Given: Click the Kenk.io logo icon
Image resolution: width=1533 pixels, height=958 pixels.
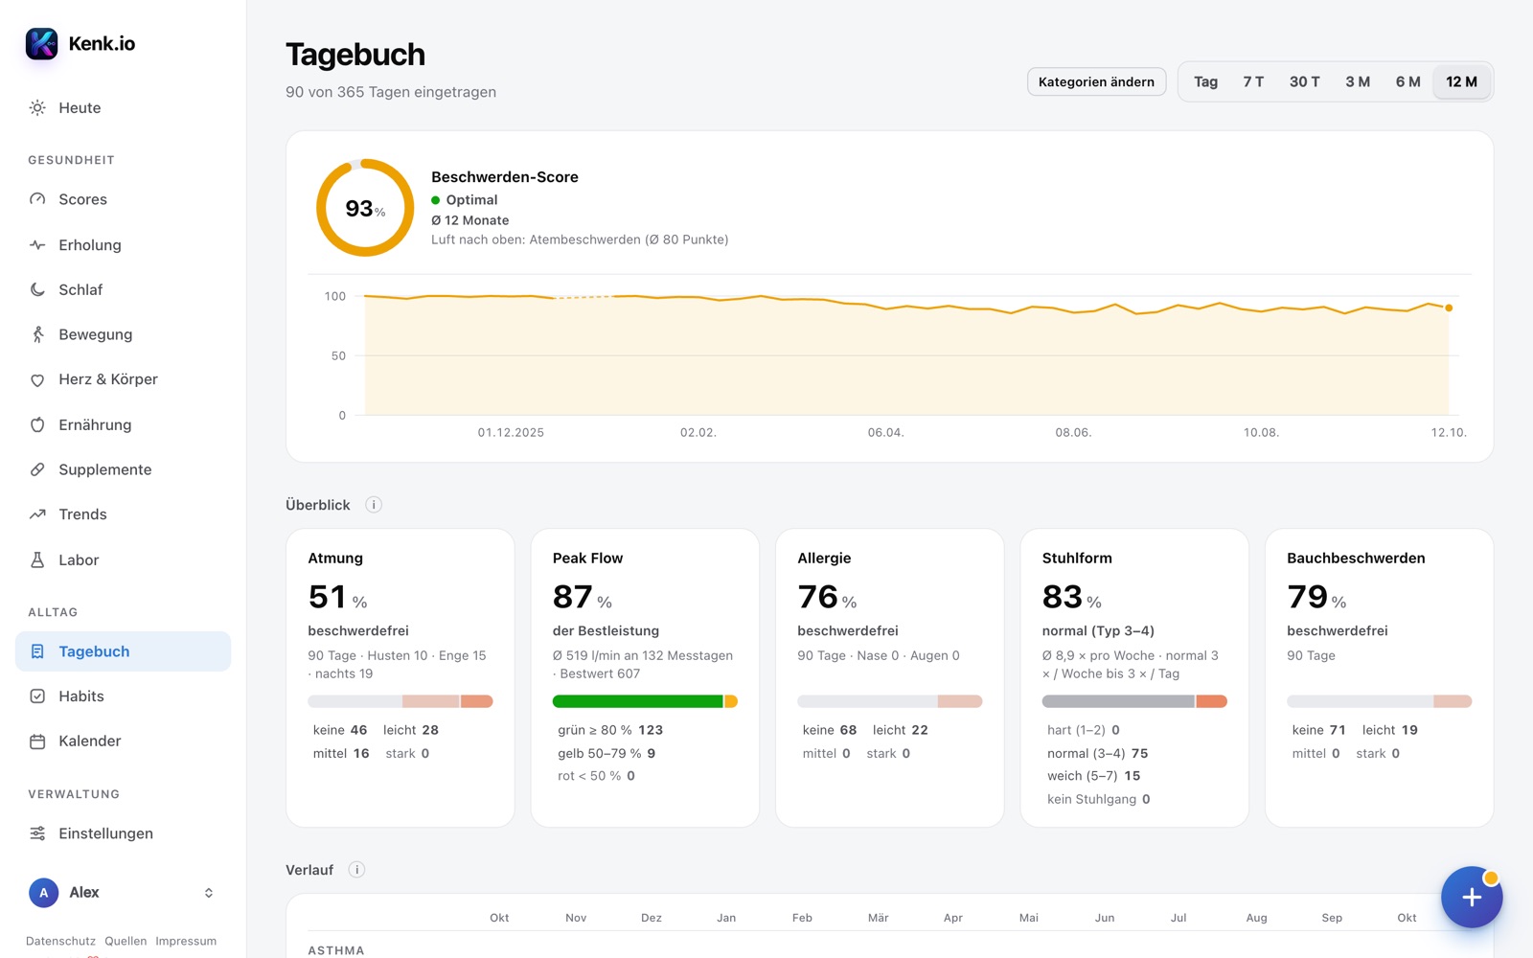Looking at the screenshot, I should [x=42, y=43].
